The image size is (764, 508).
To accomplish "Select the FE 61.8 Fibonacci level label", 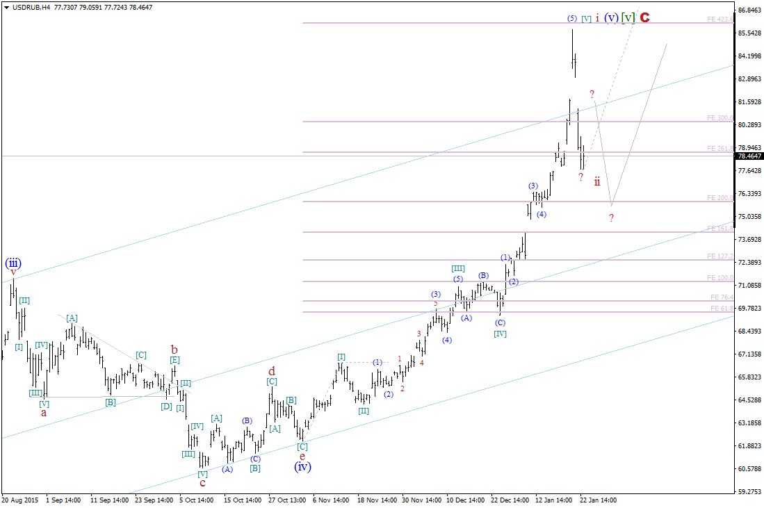I will coord(722,309).
